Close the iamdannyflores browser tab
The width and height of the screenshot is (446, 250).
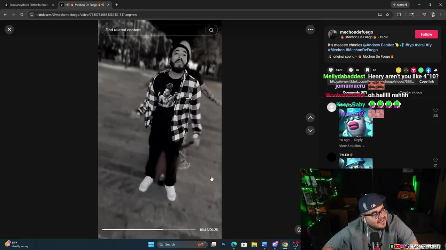pyautogui.click(x=53, y=5)
